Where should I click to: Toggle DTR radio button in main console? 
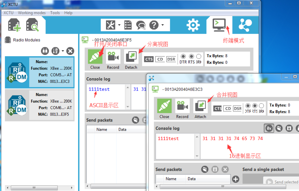(x=183, y=56)
